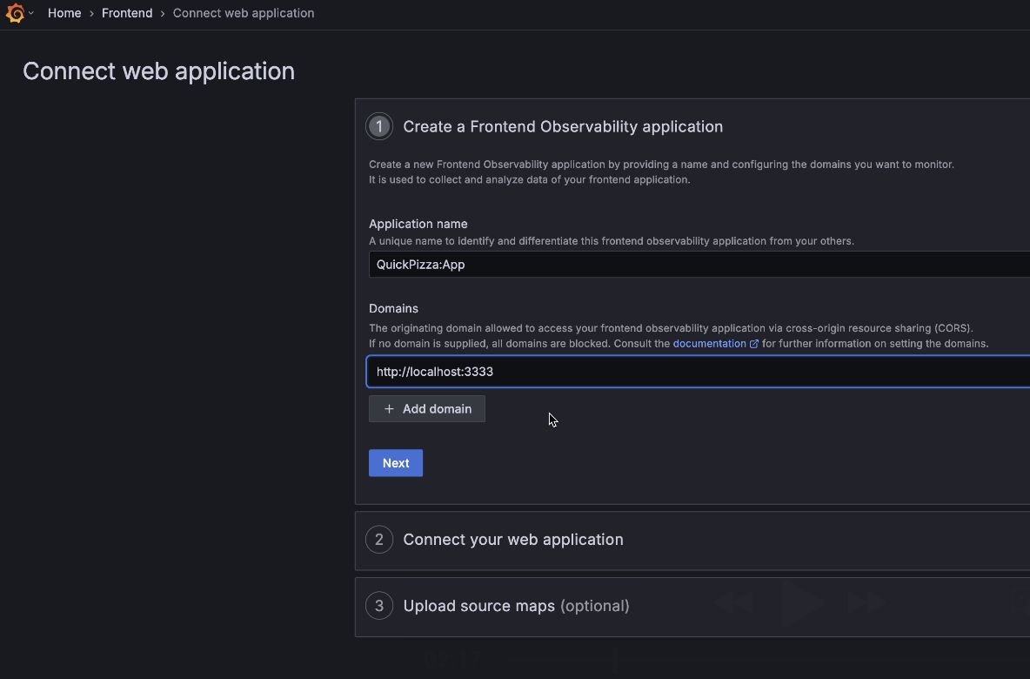The width and height of the screenshot is (1030, 679).
Task: Click the step 2 number circle
Action: click(379, 540)
